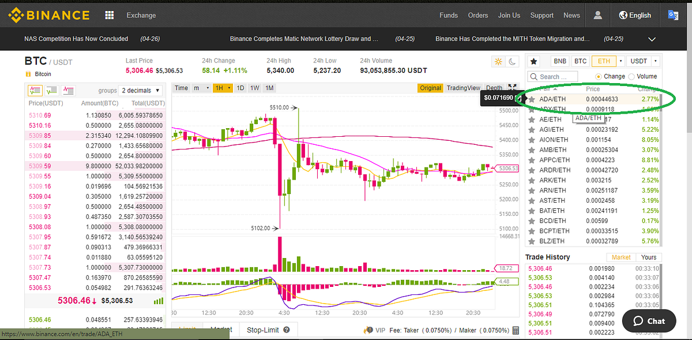Show Market trade history tab
This screenshot has width=692, height=340.
click(621, 257)
